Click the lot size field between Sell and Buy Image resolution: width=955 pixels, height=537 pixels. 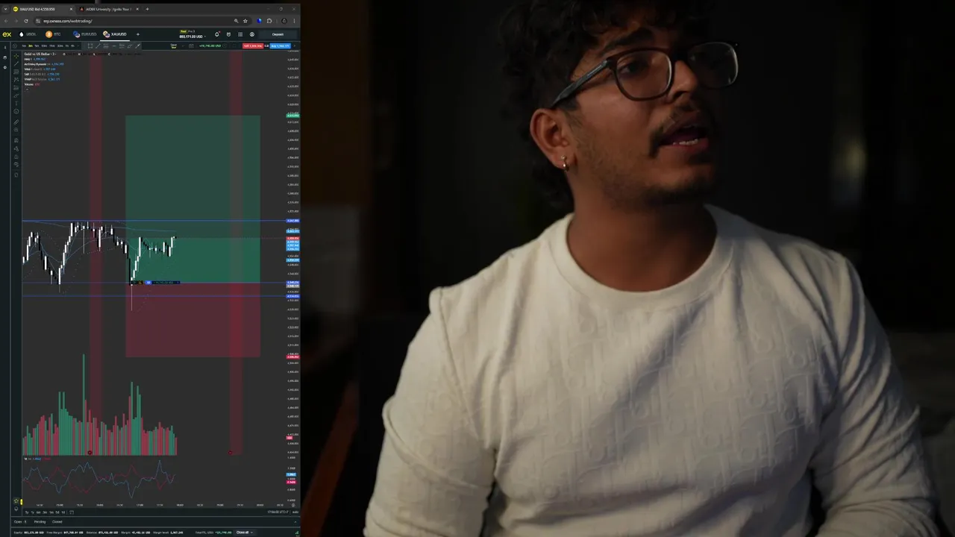click(x=266, y=46)
